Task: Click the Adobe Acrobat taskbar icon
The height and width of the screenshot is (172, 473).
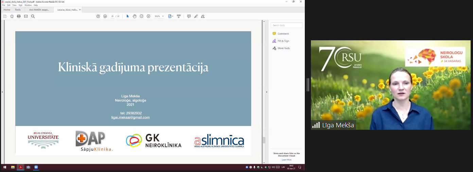Action: click(x=21, y=167)
